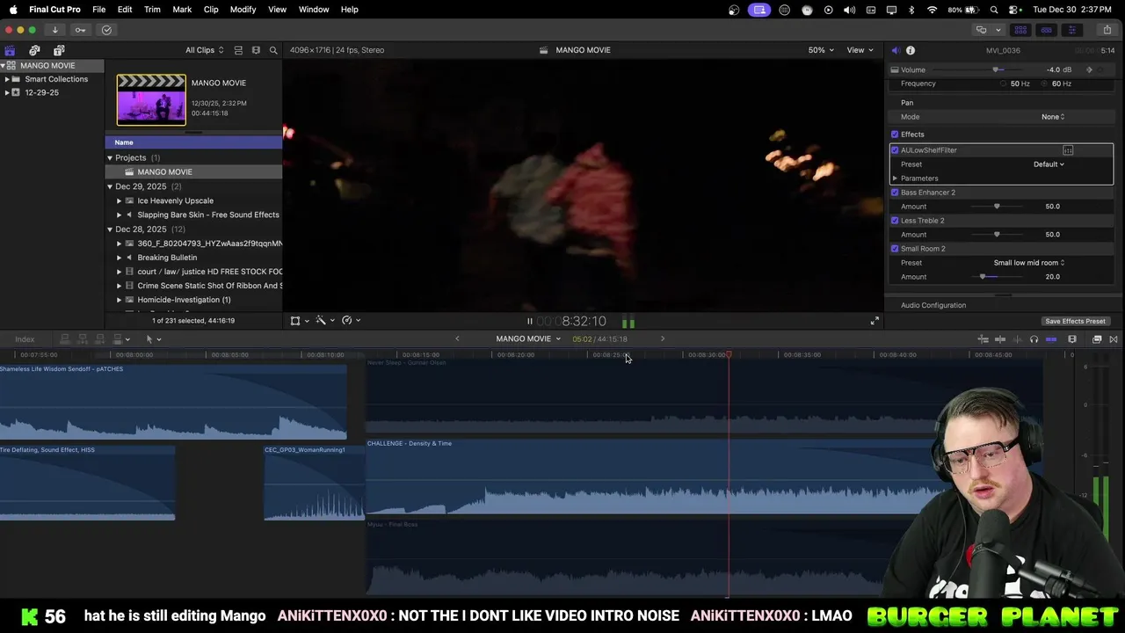Click Save Effects Preset button
Screen dimensions: 1125x633
tap(1075, 322)
